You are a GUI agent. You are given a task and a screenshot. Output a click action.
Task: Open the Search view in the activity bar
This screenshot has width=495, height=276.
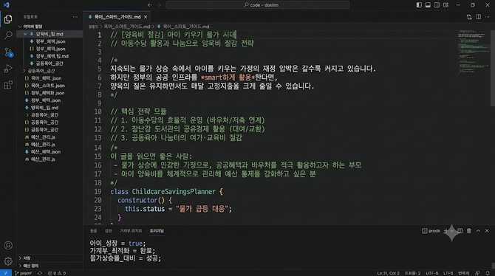click(8, 35)
